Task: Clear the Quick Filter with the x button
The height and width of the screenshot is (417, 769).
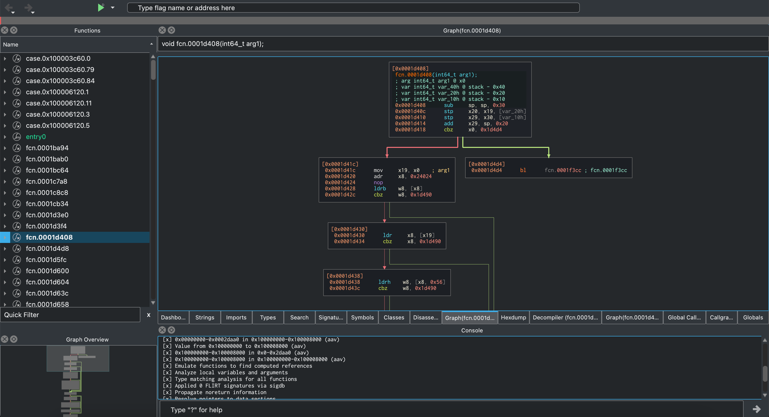Action: pyautogui.click(x=148, y=315)
